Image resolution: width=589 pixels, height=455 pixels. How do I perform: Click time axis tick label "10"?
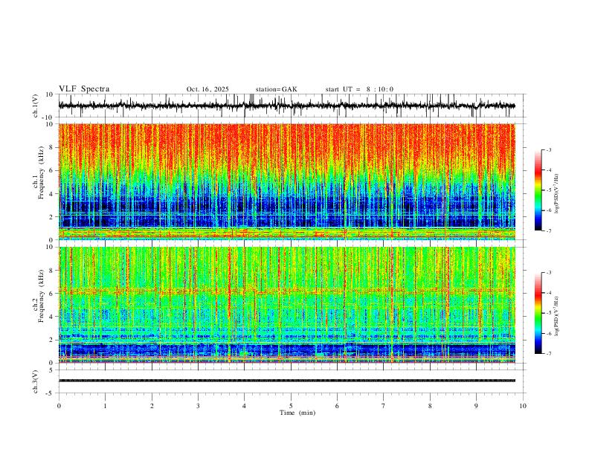(x=523, y=406)
